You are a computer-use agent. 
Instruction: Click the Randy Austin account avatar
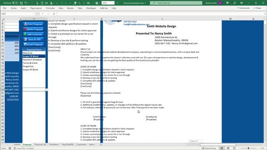[220, 3]
